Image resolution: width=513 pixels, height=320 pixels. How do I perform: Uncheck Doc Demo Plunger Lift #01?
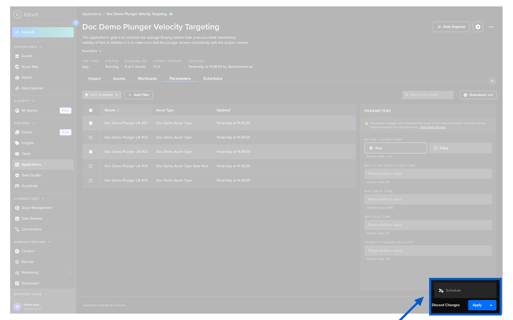pyautogui.click(x=91, y=123)
